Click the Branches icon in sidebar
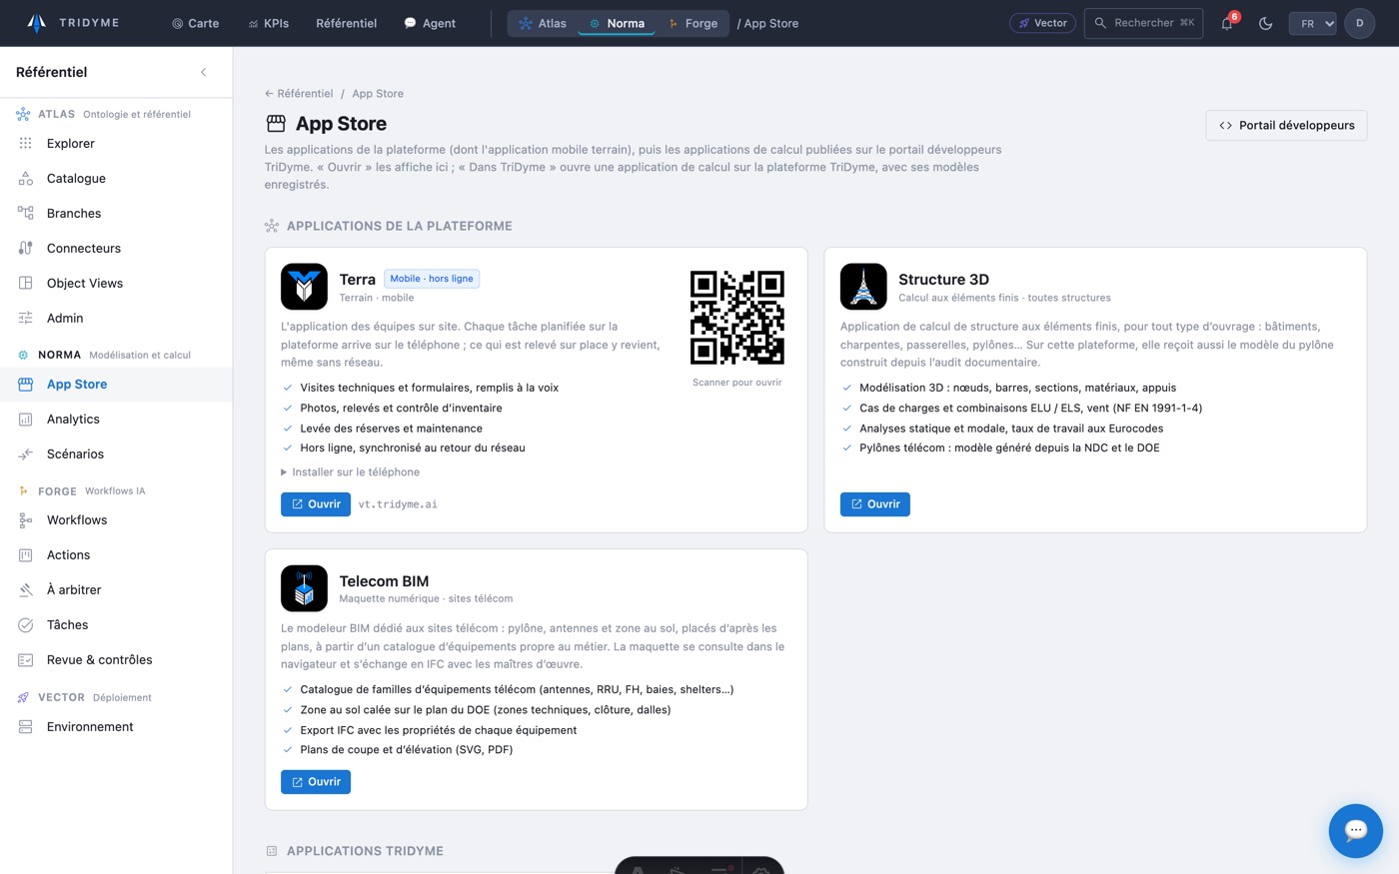Viewport: 1399px width, 874px height. point(26,213)
